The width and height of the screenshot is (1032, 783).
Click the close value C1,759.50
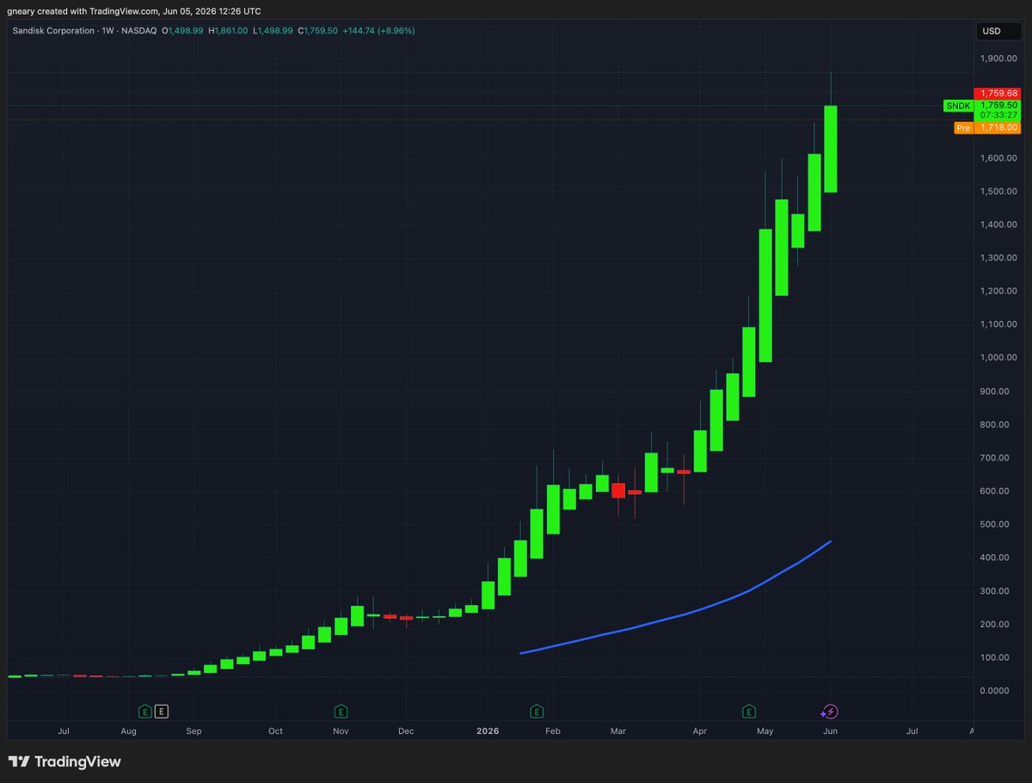(x=317, y=30)
